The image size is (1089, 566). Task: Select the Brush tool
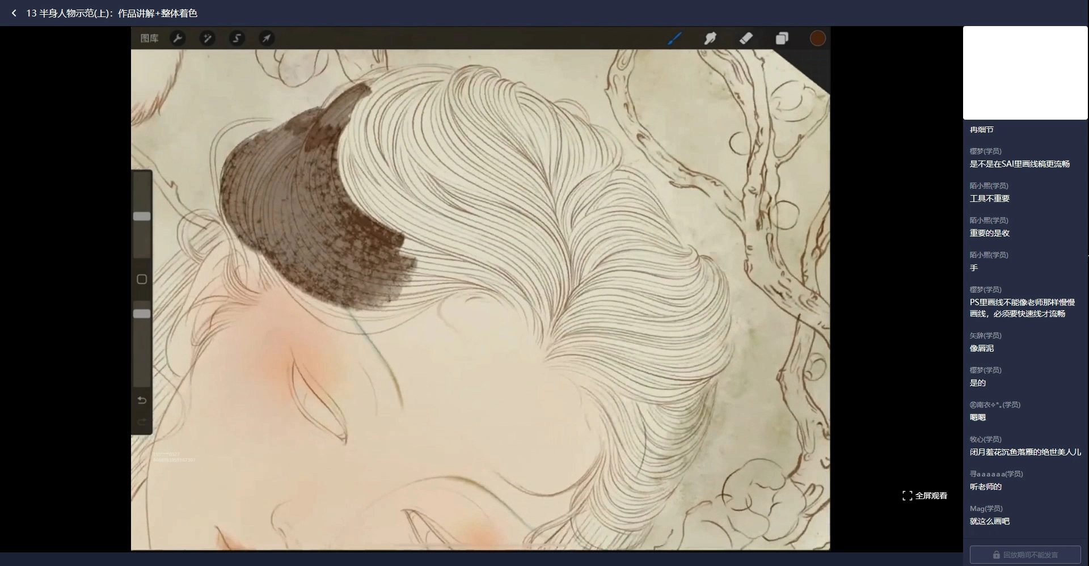tap(674, 38)
